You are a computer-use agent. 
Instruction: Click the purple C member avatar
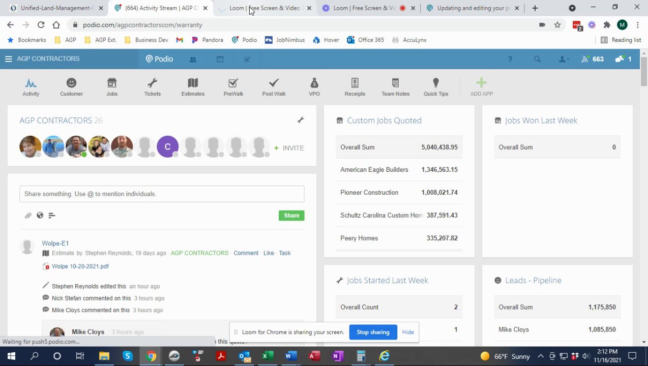click(167, 146)
